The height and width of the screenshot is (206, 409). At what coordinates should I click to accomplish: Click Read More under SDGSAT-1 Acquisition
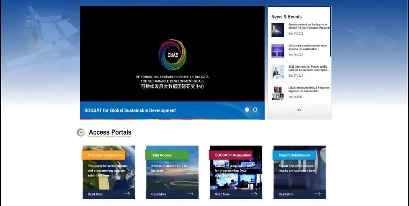[222, 194]
